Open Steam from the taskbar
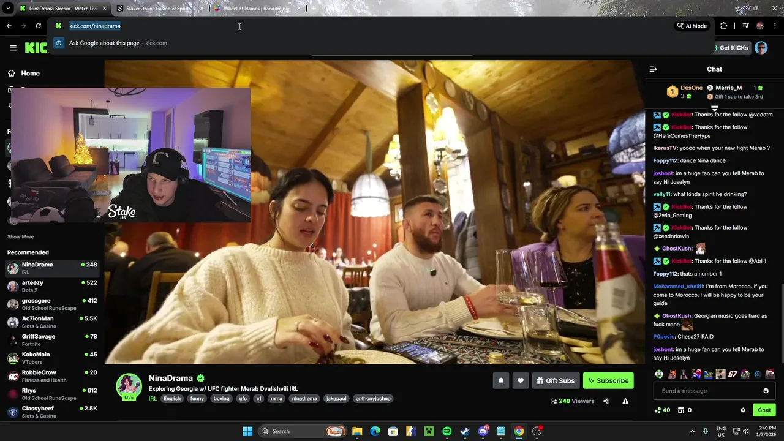 click(x=465, y=431)
